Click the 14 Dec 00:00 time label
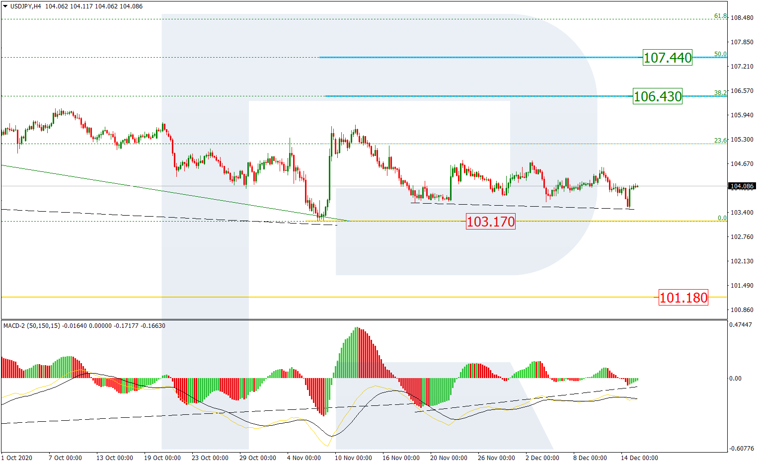Viewport: 759px width, 464px height. 639,458
